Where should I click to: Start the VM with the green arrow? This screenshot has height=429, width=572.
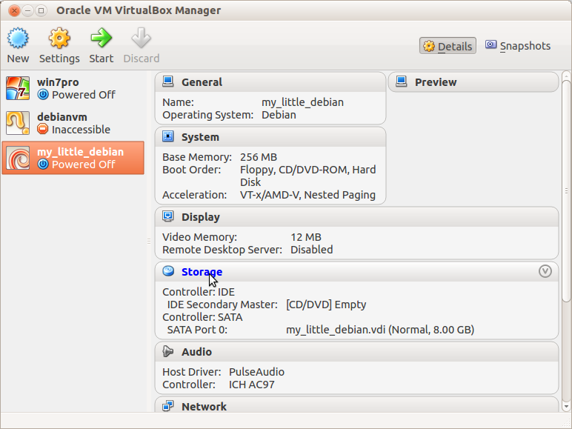(x=102, y=38)
